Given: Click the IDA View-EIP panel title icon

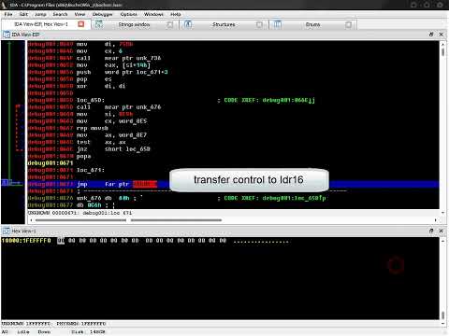Looking at the screenshot, I should point(7,35).
